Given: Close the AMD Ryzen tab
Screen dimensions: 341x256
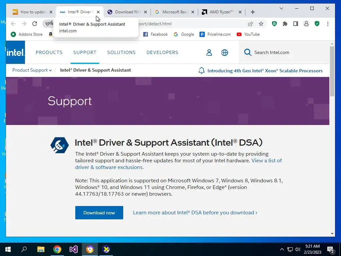Looking at the screenshot, I should pos(240,12).
